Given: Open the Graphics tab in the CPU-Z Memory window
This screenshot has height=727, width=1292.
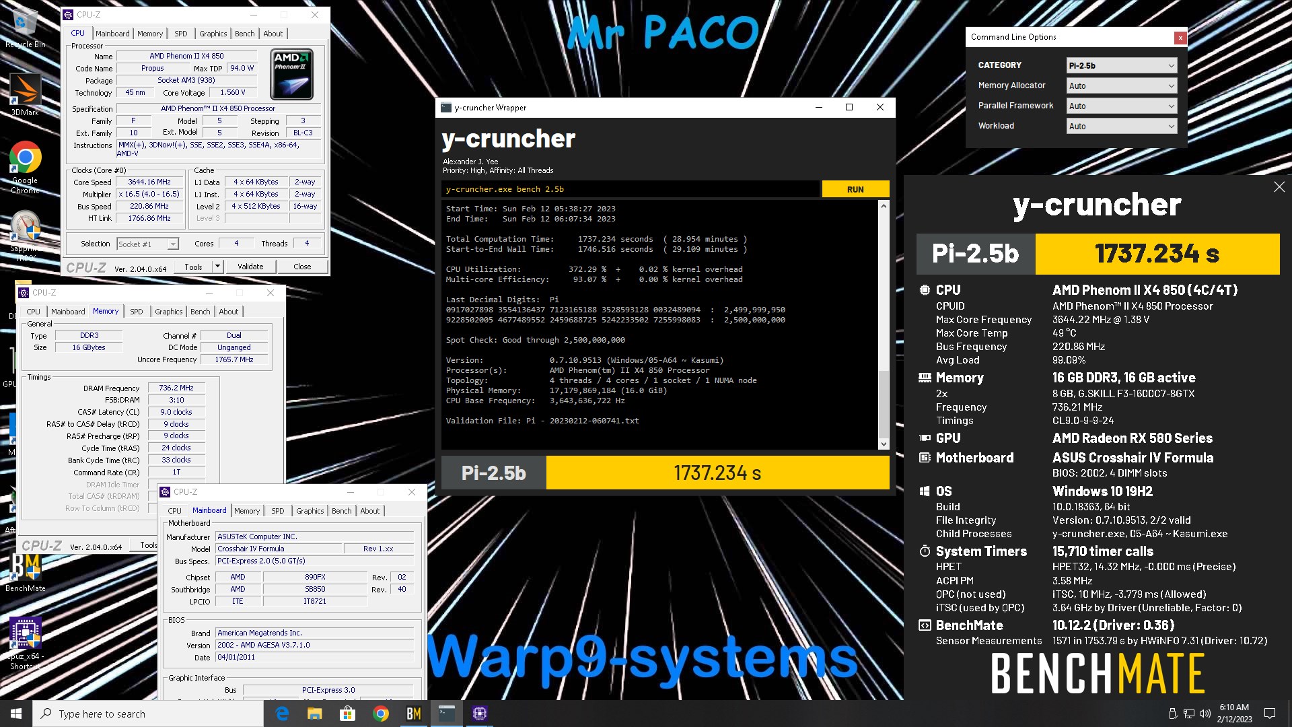Looking at the screenshot, I should (x=169, y=312).
